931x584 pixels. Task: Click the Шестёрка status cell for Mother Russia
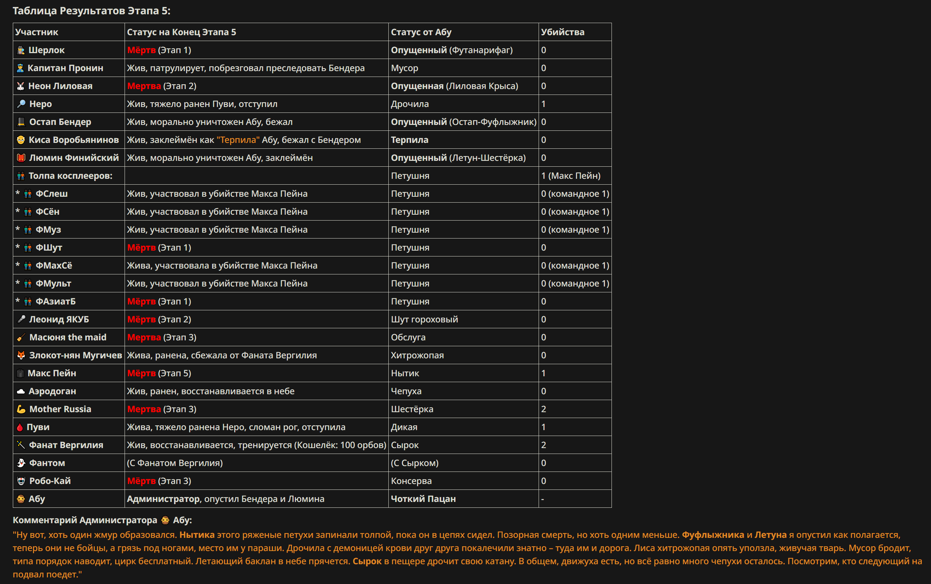463,409
